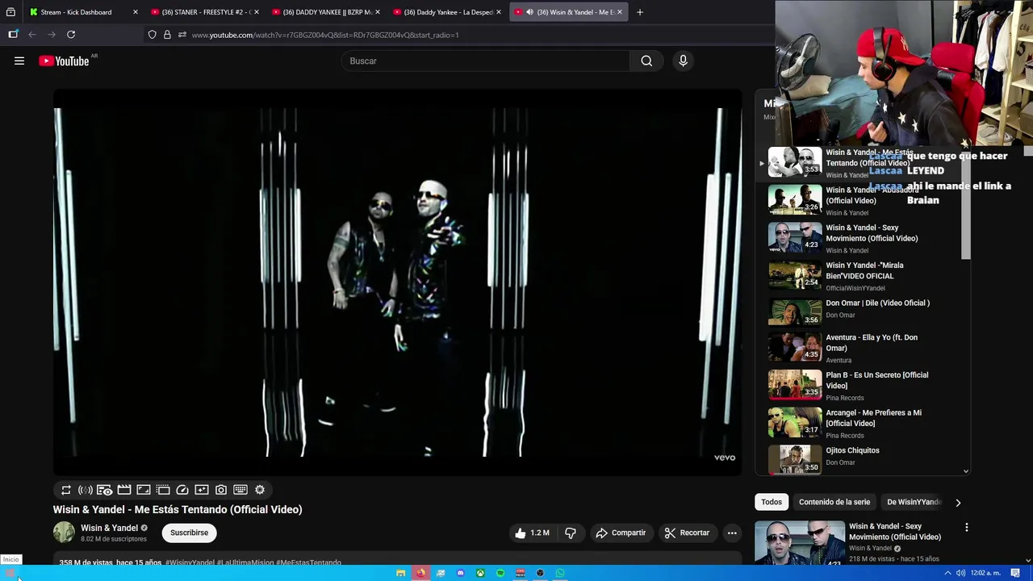The width and height of the screenshot is (1033, 581).
Task: Open the more actions three-dot menu
Action: coord(732,533)
